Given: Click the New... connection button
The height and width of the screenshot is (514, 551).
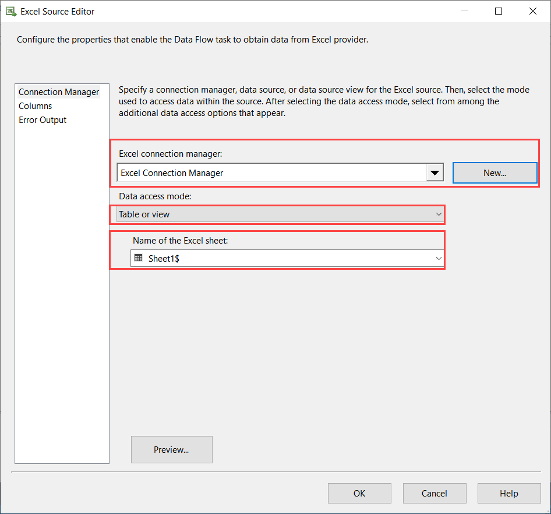Looking at the screenshot, I should (x=495, y=173).
